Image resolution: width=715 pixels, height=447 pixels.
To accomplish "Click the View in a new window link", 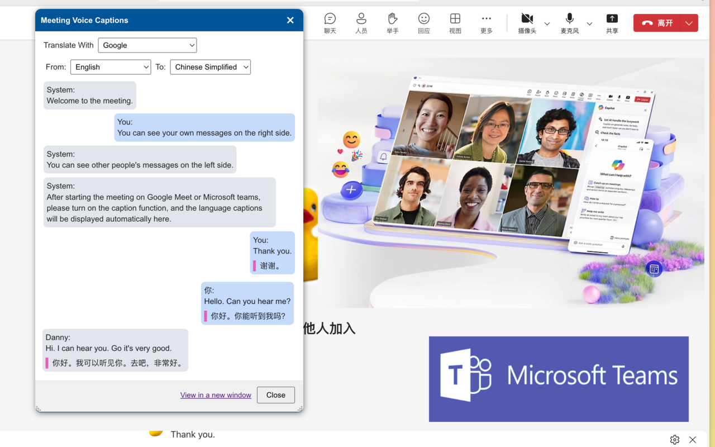I will click(x=216, y=395).
